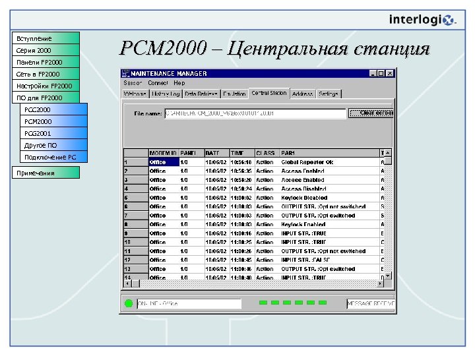Click 'OUTPUT STR. :Opt switched' in row 7
Viewport: 475px width, 356px height.
point(330,215)
